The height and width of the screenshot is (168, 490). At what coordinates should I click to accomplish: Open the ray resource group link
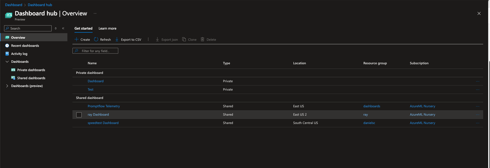point(366,115)
